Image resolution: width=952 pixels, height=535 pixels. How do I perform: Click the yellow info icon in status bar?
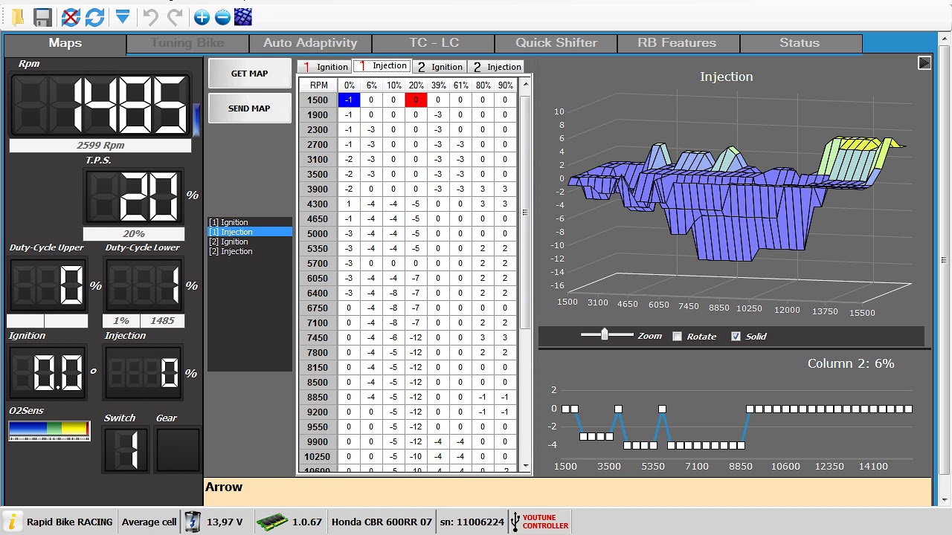13,522
